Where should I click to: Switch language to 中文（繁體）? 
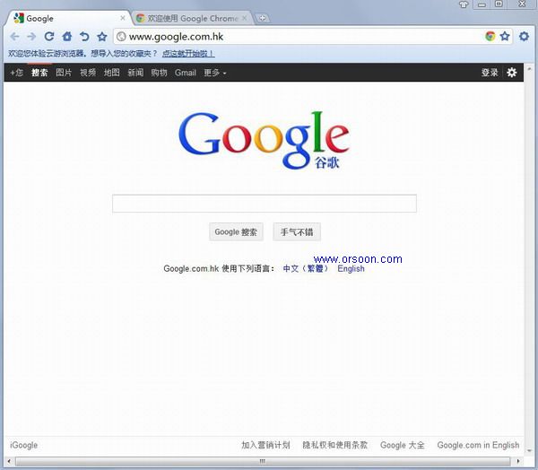coord(305,268)
